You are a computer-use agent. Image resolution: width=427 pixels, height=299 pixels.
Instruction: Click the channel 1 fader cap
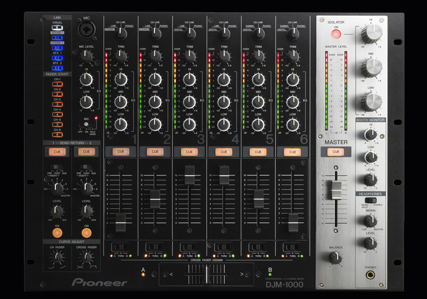click(x=121, y=223)
